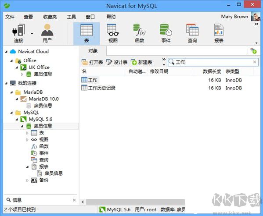Click the Navicat logo in title bar
This screenshot has width=263, height=216.
point(7,6)
